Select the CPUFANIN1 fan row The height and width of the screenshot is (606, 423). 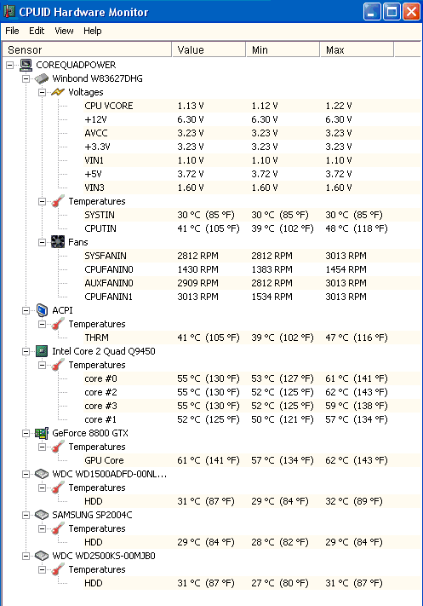pos(252,297)
